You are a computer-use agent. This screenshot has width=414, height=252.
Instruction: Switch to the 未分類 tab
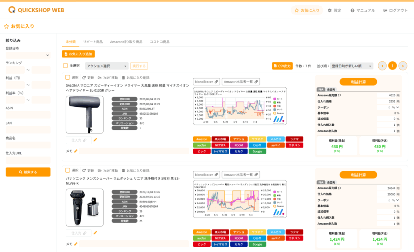click(70, 42)
